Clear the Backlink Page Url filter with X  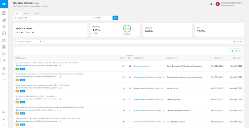(40, 42)
